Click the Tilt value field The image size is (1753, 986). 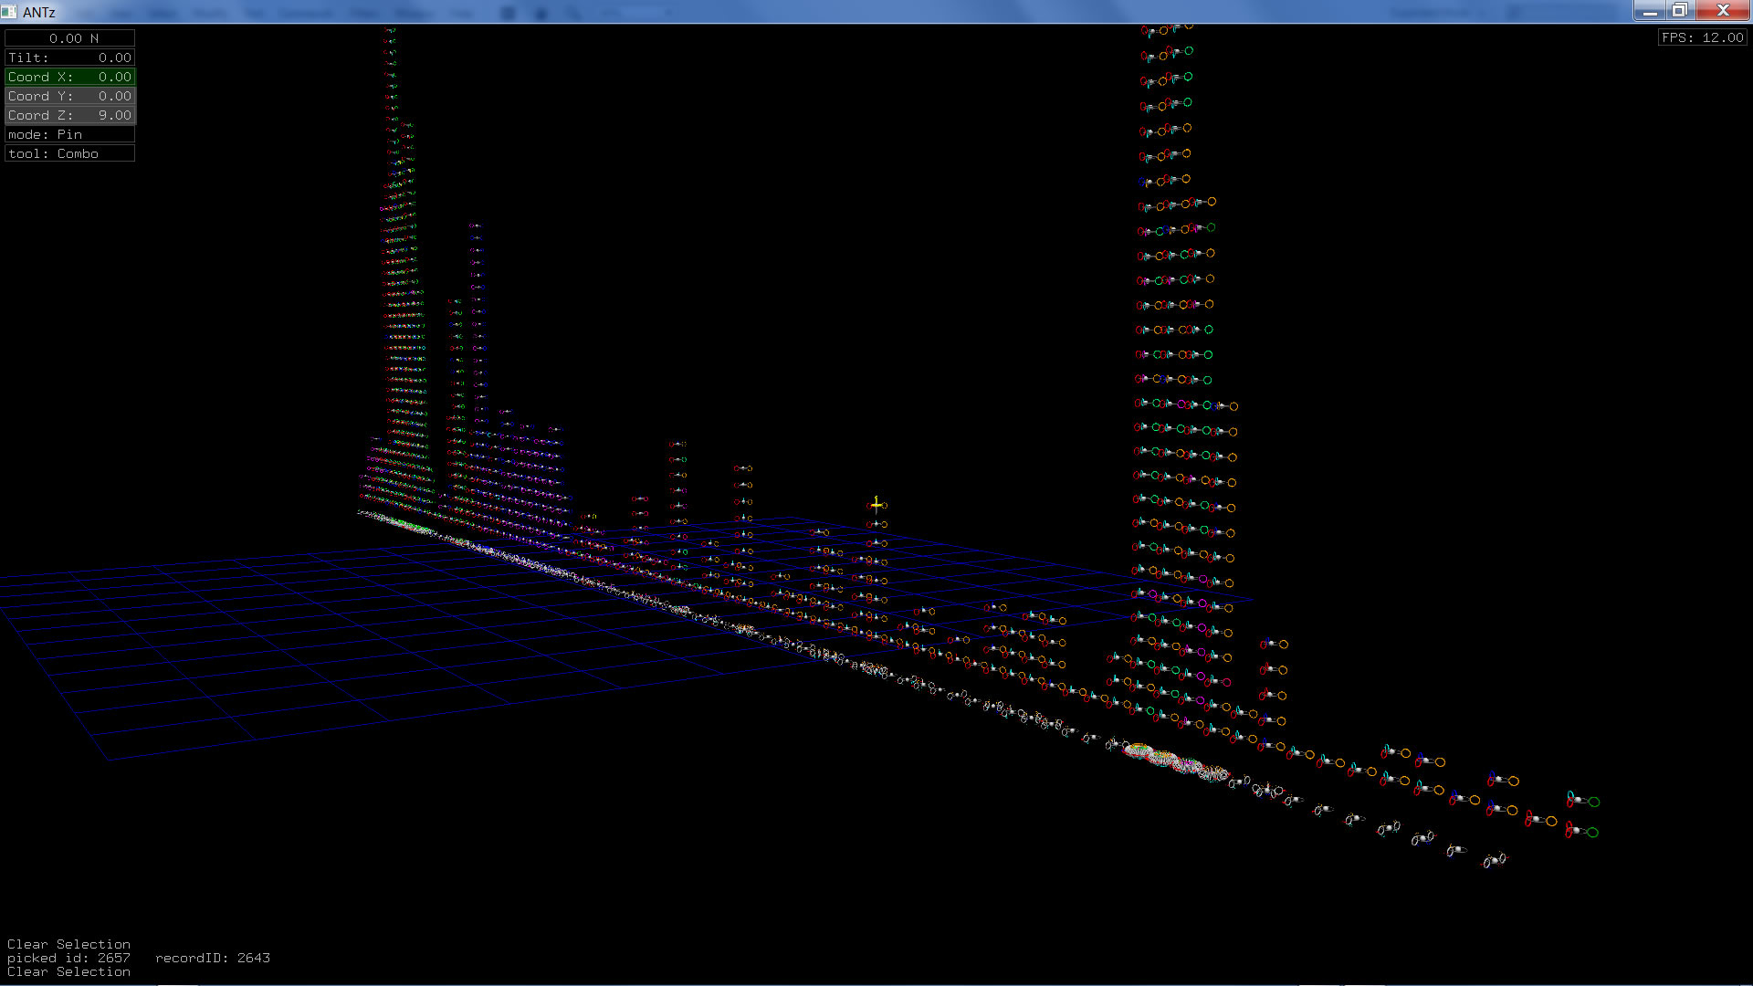pyautogui.click(x=70, y=58)
